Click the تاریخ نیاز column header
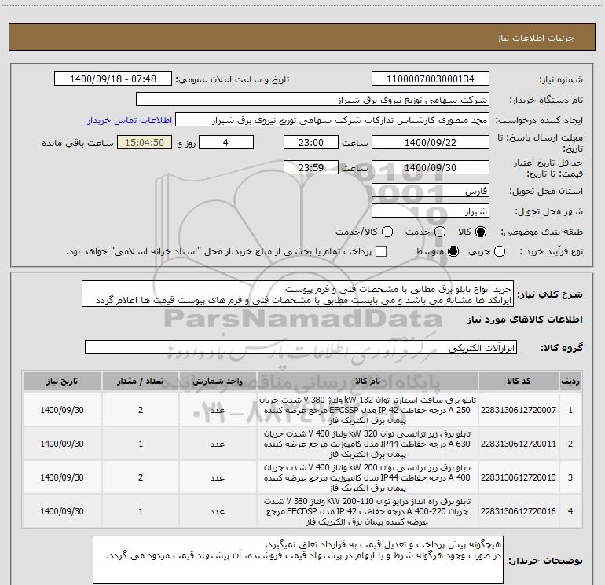Viewport: 605px width, 585px height. (62, 381)
